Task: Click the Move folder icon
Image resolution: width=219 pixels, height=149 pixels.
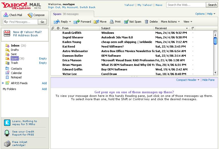Action: coord(96,22)
